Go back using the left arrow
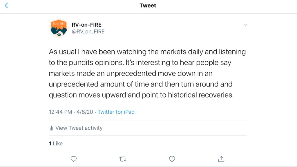The image size is (297, 167). (x=6, y=5)
